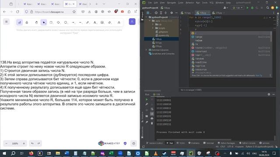Collapse the pythonProject8 root folder
The image size is (280, 157).
pos(147,17)
